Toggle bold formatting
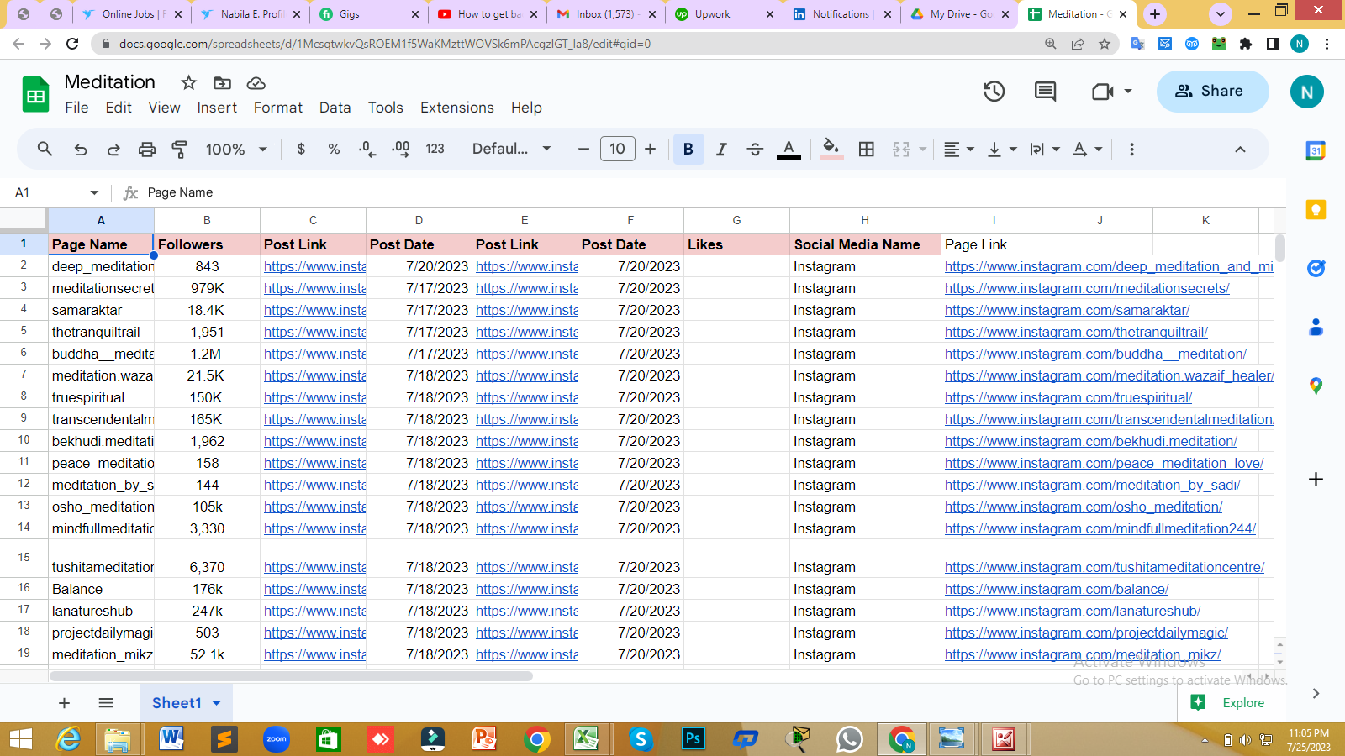Viewport: 1345px width, 756px height. [x=688, y=149]
